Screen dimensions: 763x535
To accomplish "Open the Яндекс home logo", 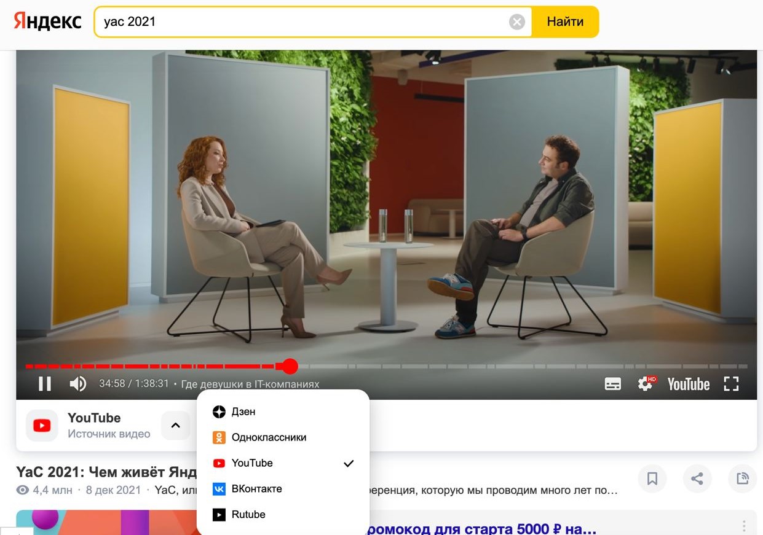I will pos(47,21).
